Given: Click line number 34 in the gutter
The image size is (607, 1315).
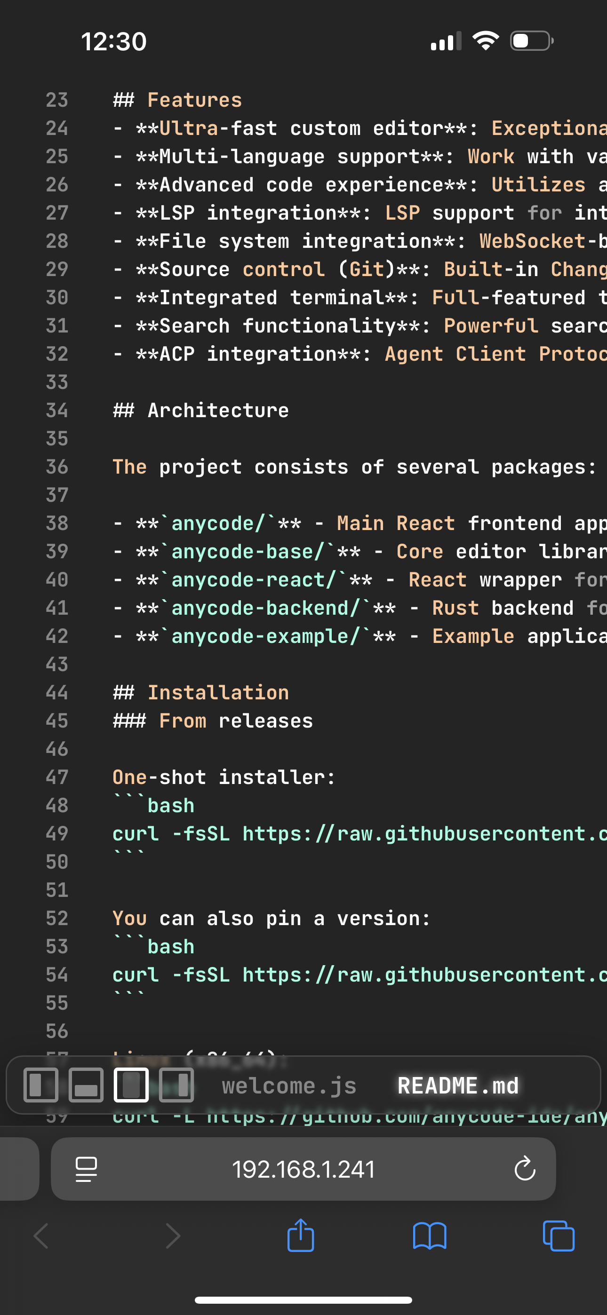Looking at the screenshot, I should (x=57, y=411).
